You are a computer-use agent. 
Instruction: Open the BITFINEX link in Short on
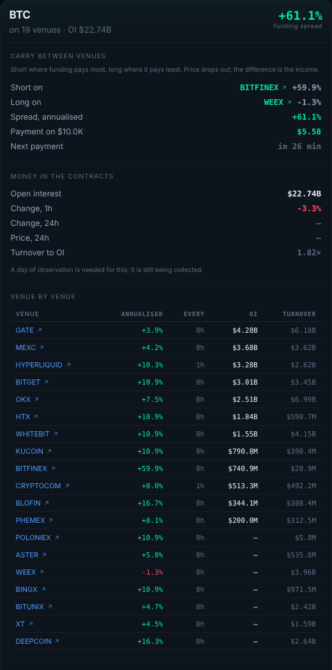tap(259, 88)
